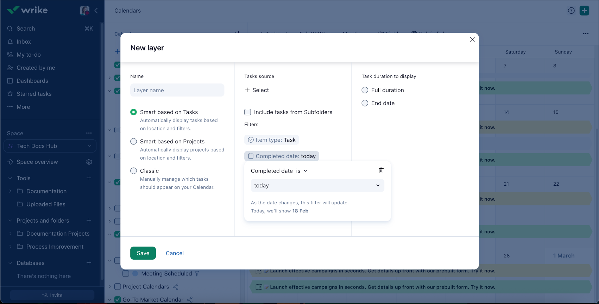Open the 'today' date value dropdown

point(317,186)
